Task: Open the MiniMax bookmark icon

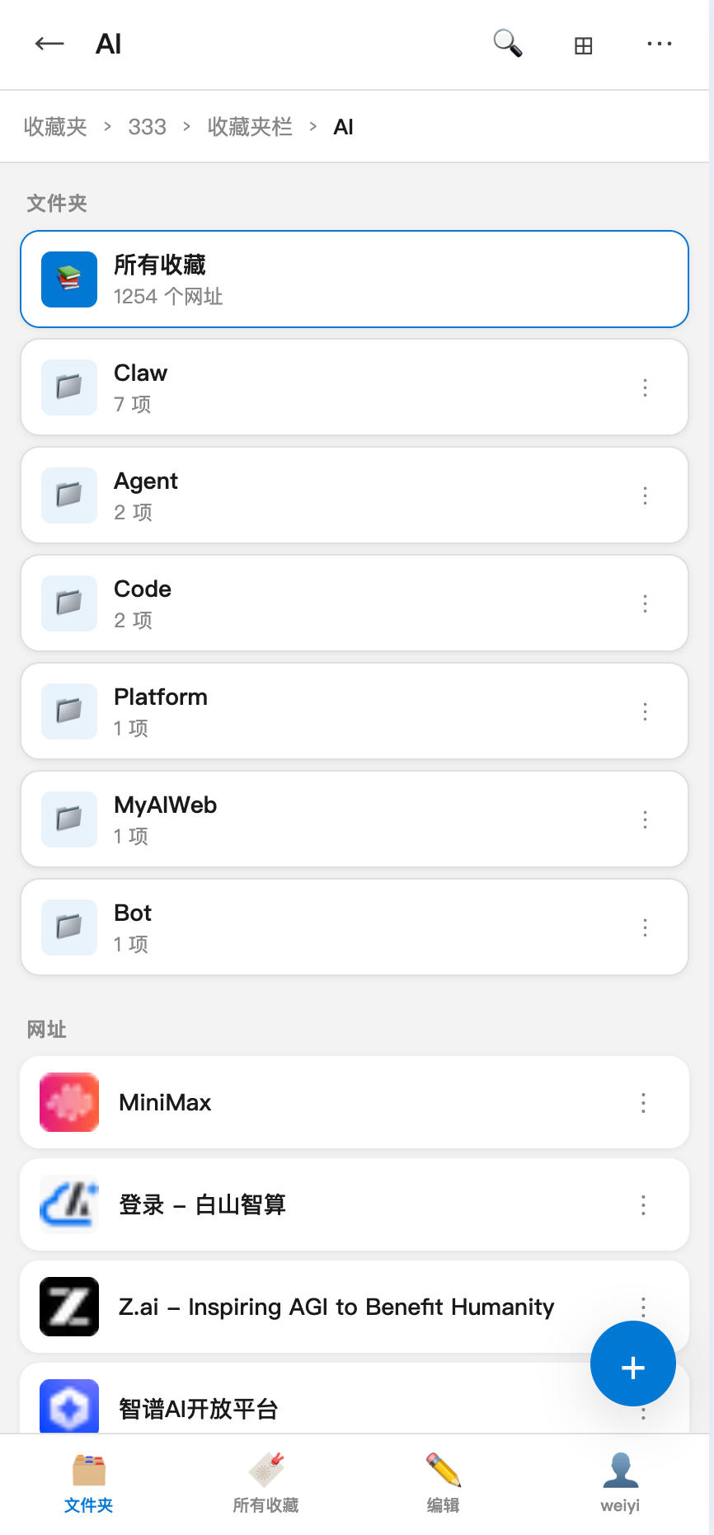Action: click(69, 1102)
